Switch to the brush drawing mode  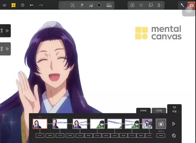point(182,5)
